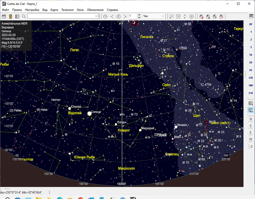Step time forward with right arrow

tap(125, 16)
